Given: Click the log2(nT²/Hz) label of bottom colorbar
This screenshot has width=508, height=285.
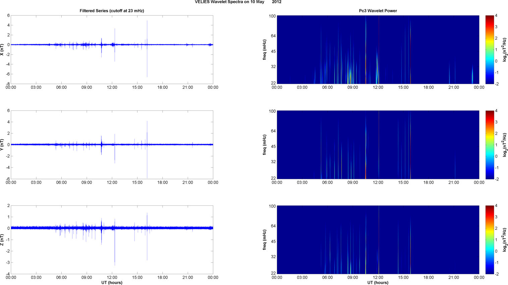Looking at the screenshot, I should tap(505, 240).
